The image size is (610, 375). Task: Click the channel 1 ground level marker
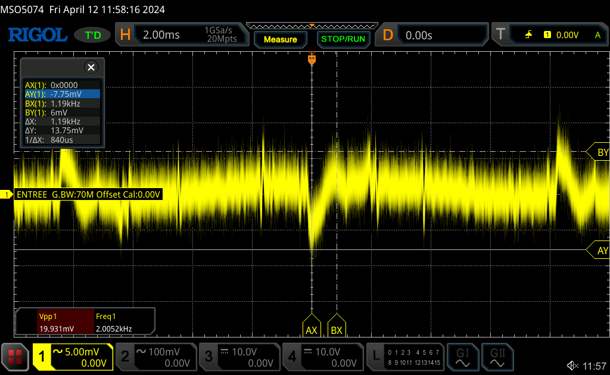point(6,194)
